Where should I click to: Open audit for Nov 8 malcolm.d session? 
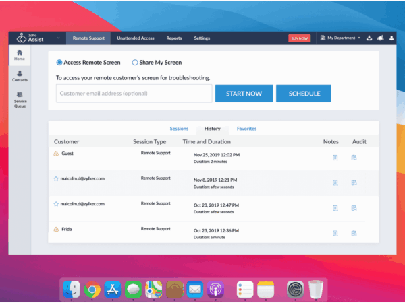pos(354,182)
